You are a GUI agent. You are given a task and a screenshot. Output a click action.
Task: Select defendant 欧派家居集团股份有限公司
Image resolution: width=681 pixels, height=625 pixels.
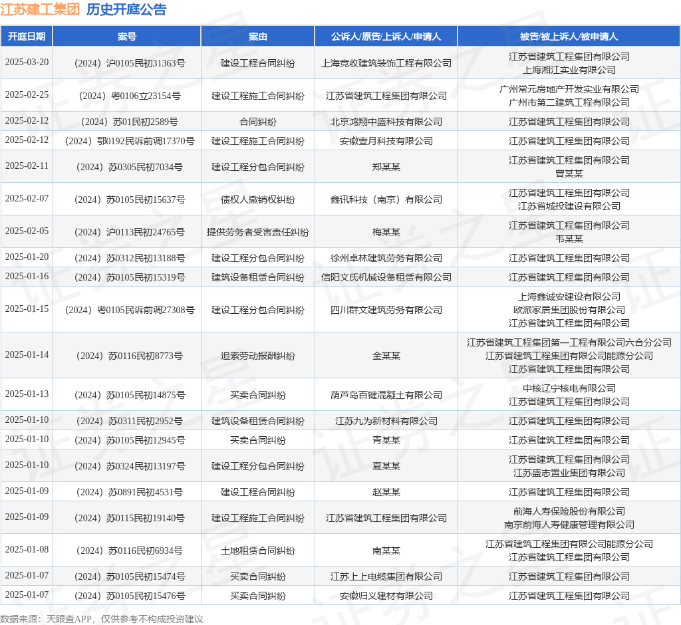(x=569, y=310)
